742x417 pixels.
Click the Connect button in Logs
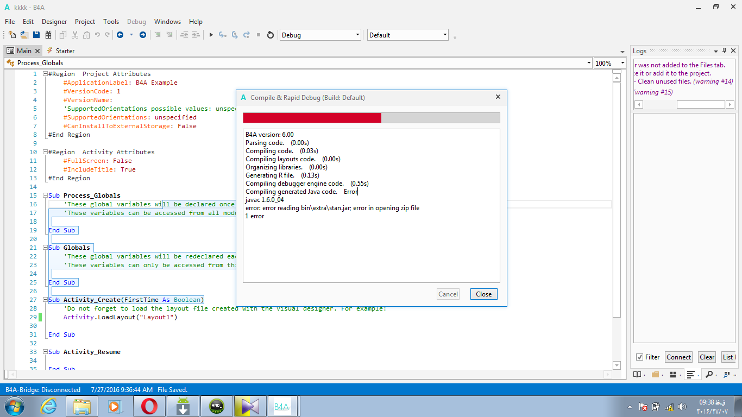click(678, 357)
